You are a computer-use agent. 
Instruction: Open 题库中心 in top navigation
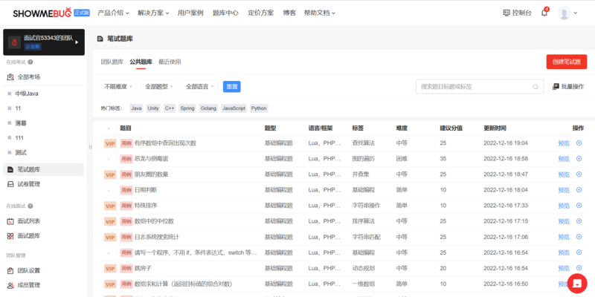[226, 13]
